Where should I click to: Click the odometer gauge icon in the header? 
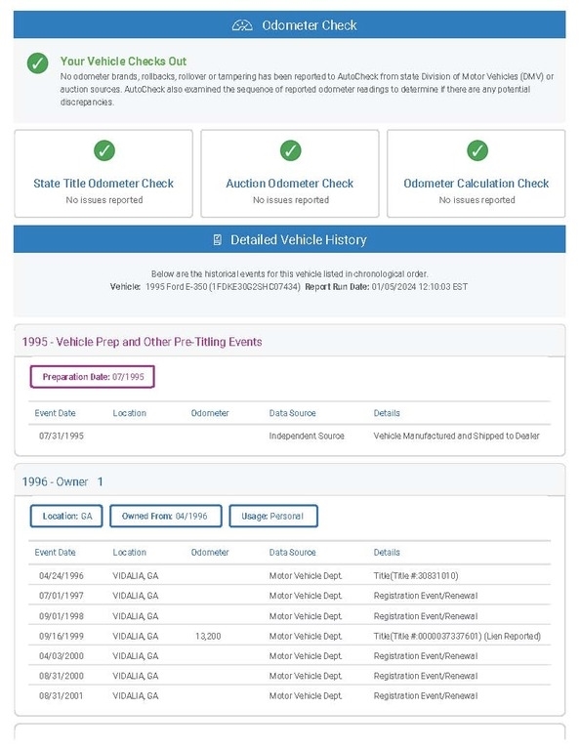(242, 25)
